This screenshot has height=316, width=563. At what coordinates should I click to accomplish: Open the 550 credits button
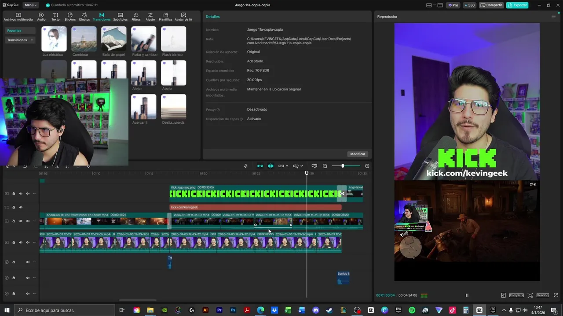click(x=469, y=5)
